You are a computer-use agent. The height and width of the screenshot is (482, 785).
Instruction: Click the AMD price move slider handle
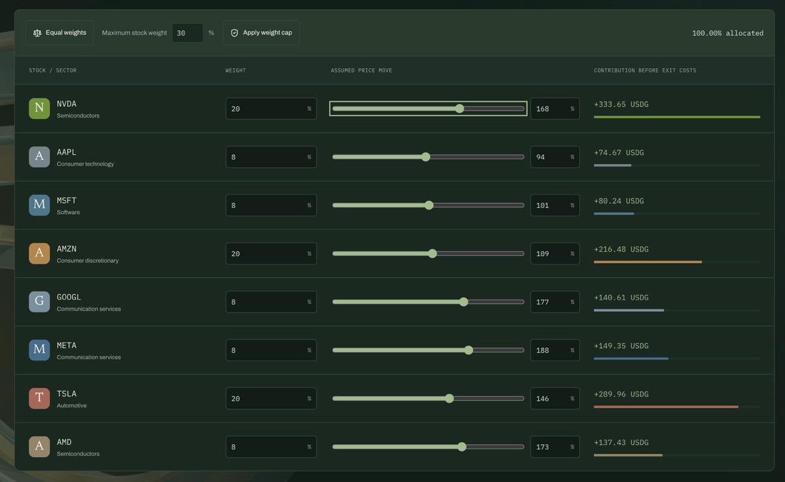click(462, 447)
